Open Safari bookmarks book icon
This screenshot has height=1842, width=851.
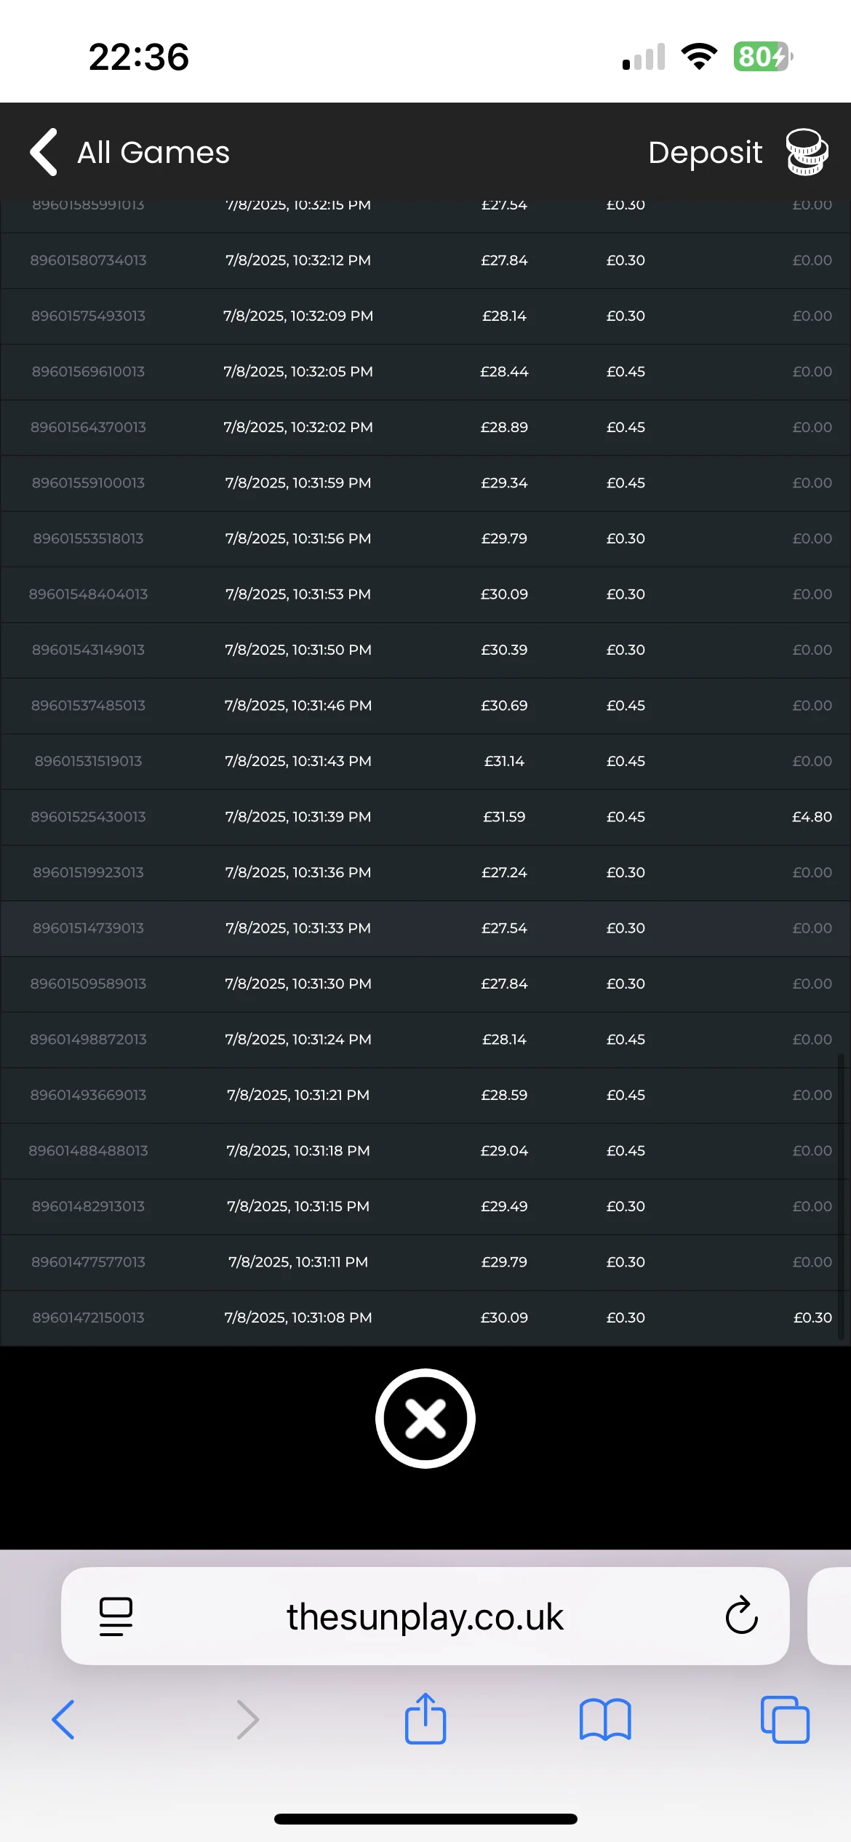[605, 1720]
